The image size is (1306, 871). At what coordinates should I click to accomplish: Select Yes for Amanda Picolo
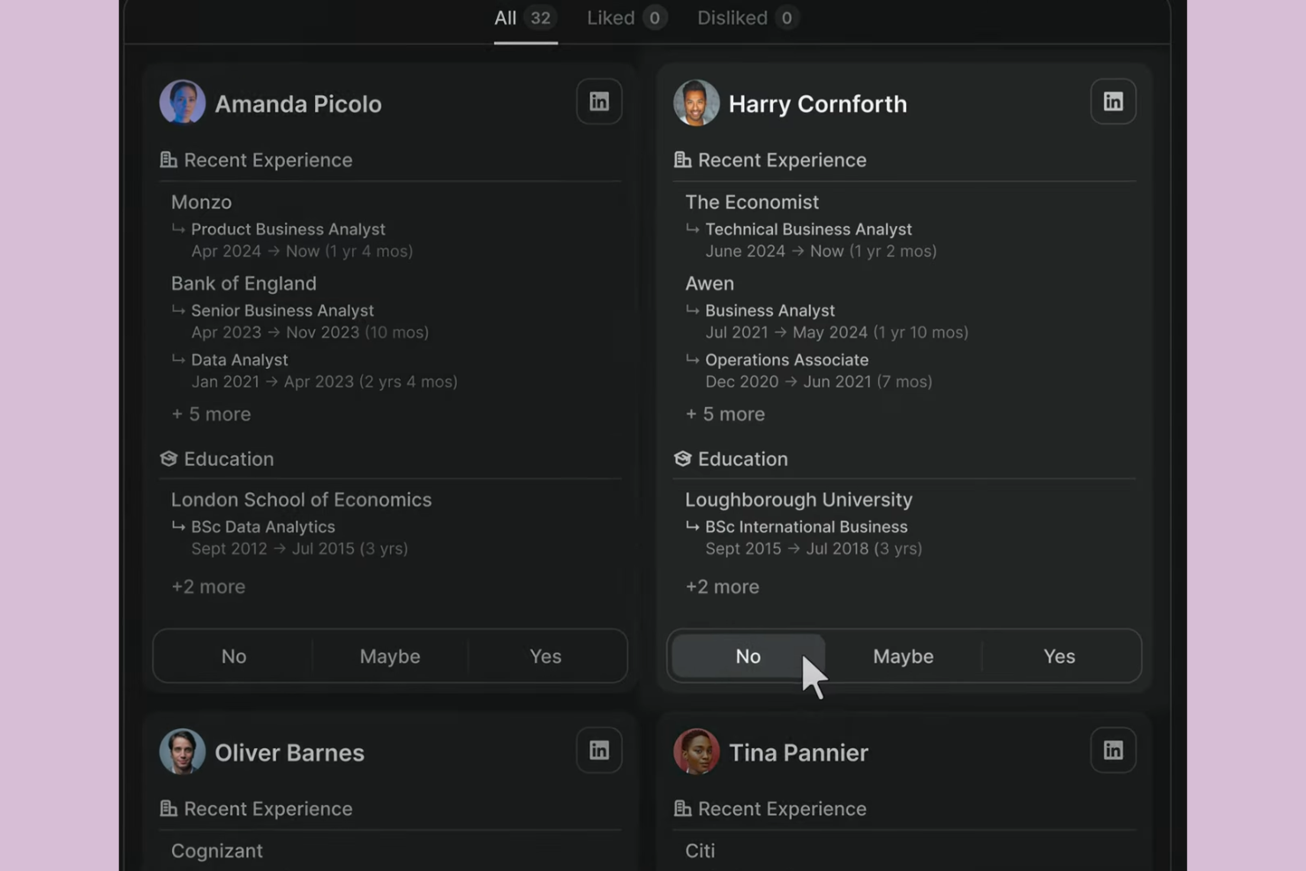pyautogui.click(x=545, y=657)
